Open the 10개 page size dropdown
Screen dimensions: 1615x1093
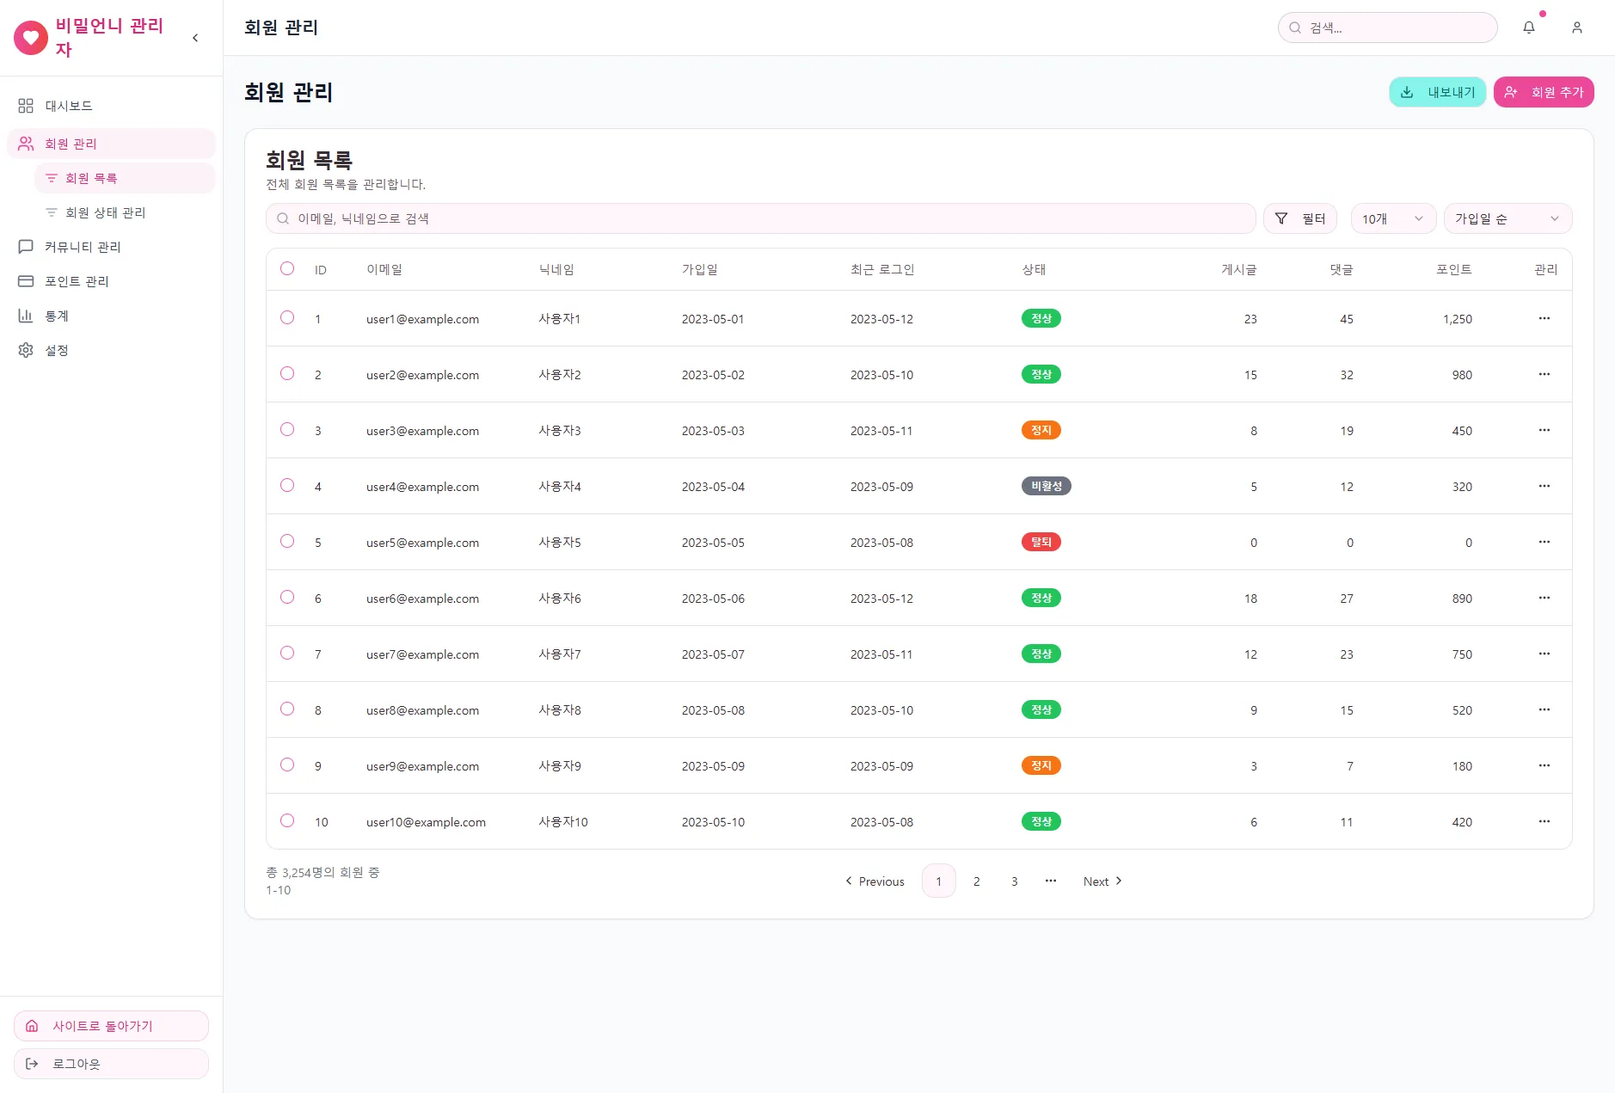pos(1393,218)
